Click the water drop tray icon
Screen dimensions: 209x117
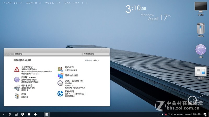162,114
